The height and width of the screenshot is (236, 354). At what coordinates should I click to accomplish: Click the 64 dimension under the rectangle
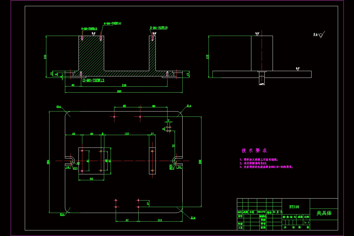(x=91, y=179)
